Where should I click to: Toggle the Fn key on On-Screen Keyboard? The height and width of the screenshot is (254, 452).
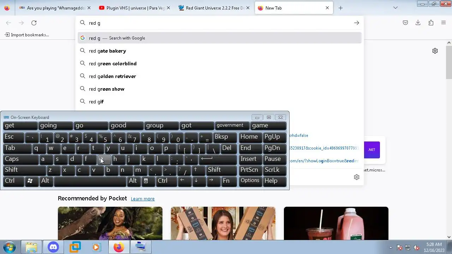tap(229, 181)
